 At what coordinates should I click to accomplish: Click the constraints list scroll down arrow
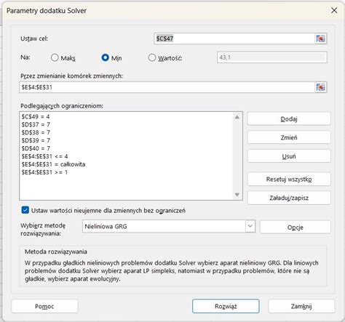[x=237, y=195]
